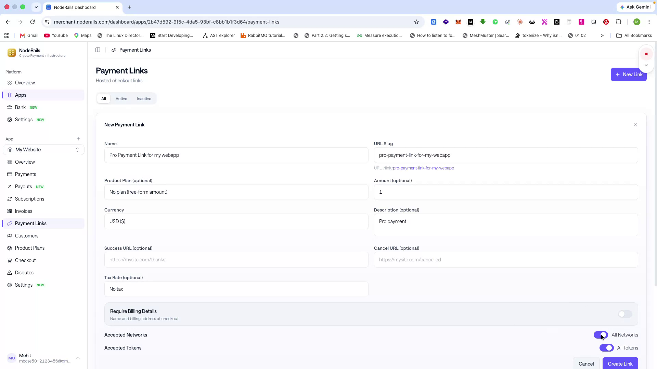657x369 pixels.
Task: Click the Description text area
Action: click(506, 225)
